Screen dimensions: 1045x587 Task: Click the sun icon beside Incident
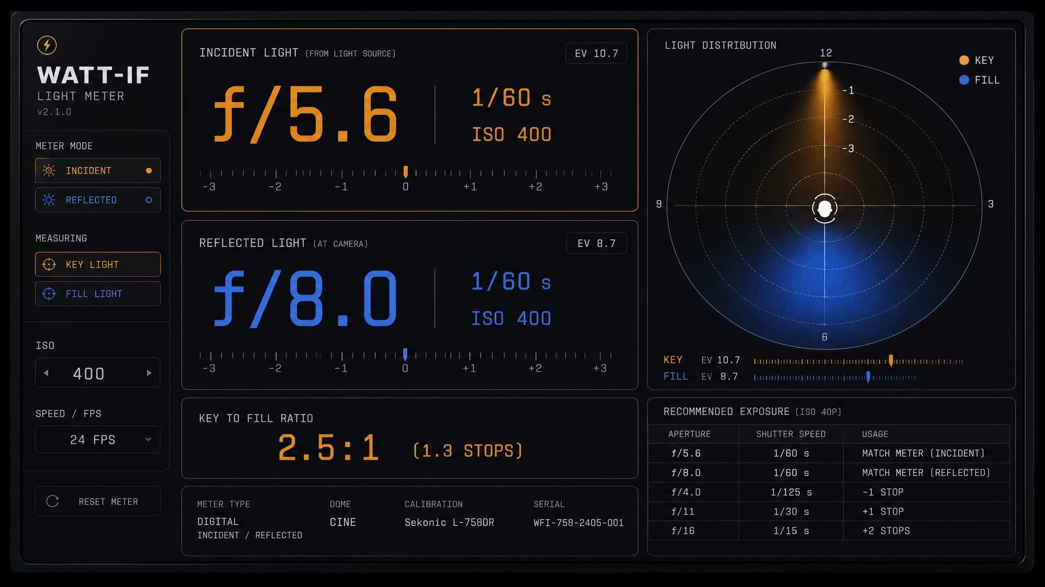click(49, 171)
